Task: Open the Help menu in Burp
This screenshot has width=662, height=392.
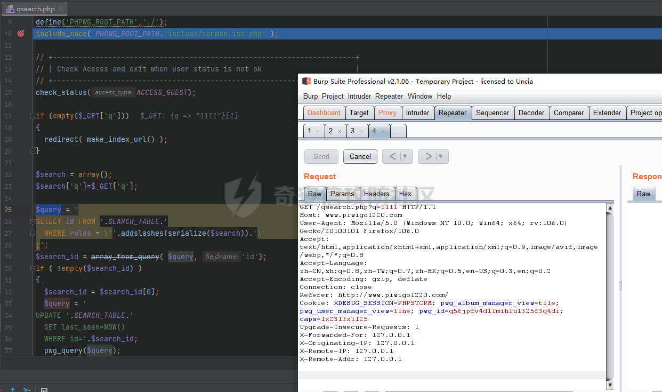Action: tap(444, 96)
